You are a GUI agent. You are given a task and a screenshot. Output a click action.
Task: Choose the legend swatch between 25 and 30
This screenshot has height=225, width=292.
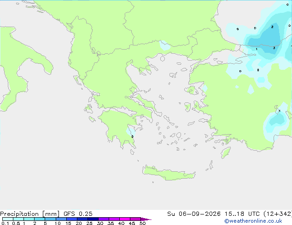tap(93, 219)
